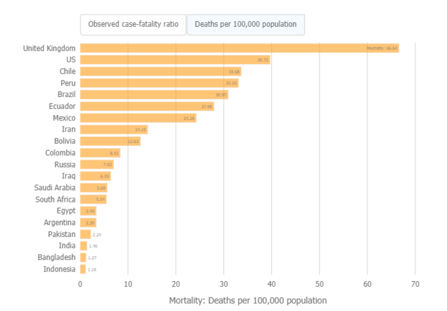Select the Peru mortality bar
The width and height of the screenshot is (447, 311).
click(159, 83)
